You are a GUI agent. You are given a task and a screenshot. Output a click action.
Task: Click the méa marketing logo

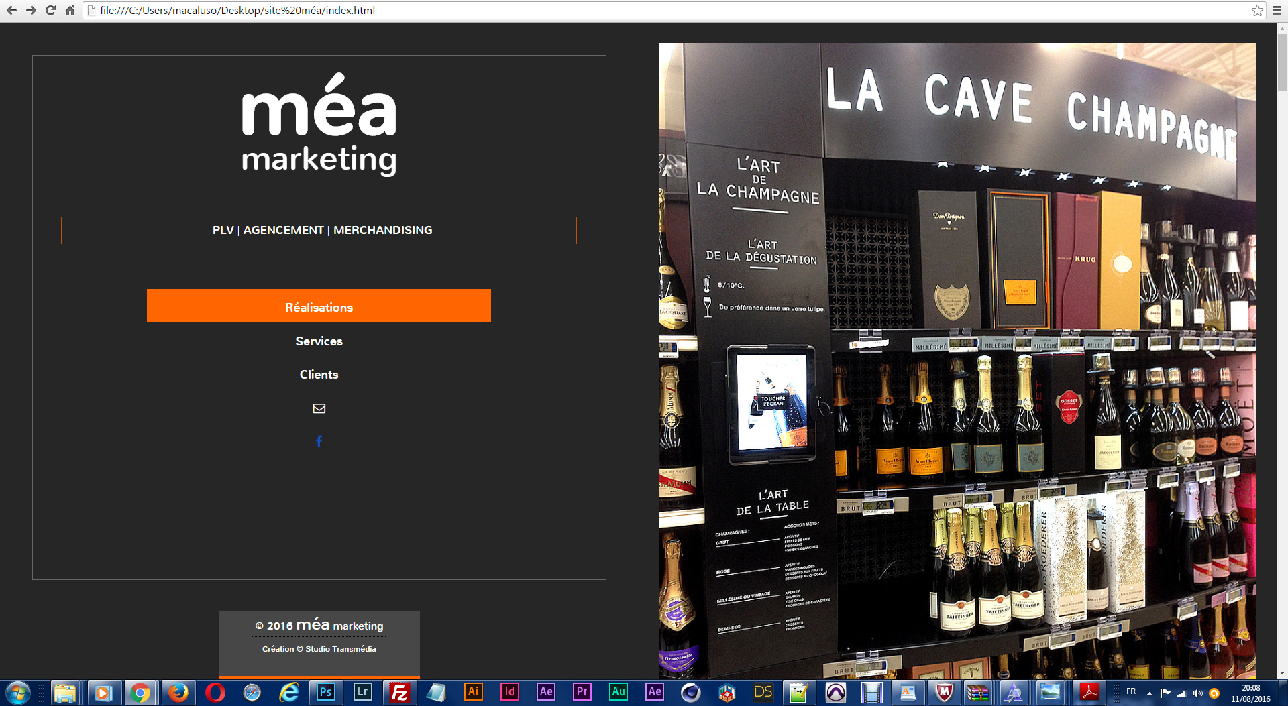[x=319, y=125]
